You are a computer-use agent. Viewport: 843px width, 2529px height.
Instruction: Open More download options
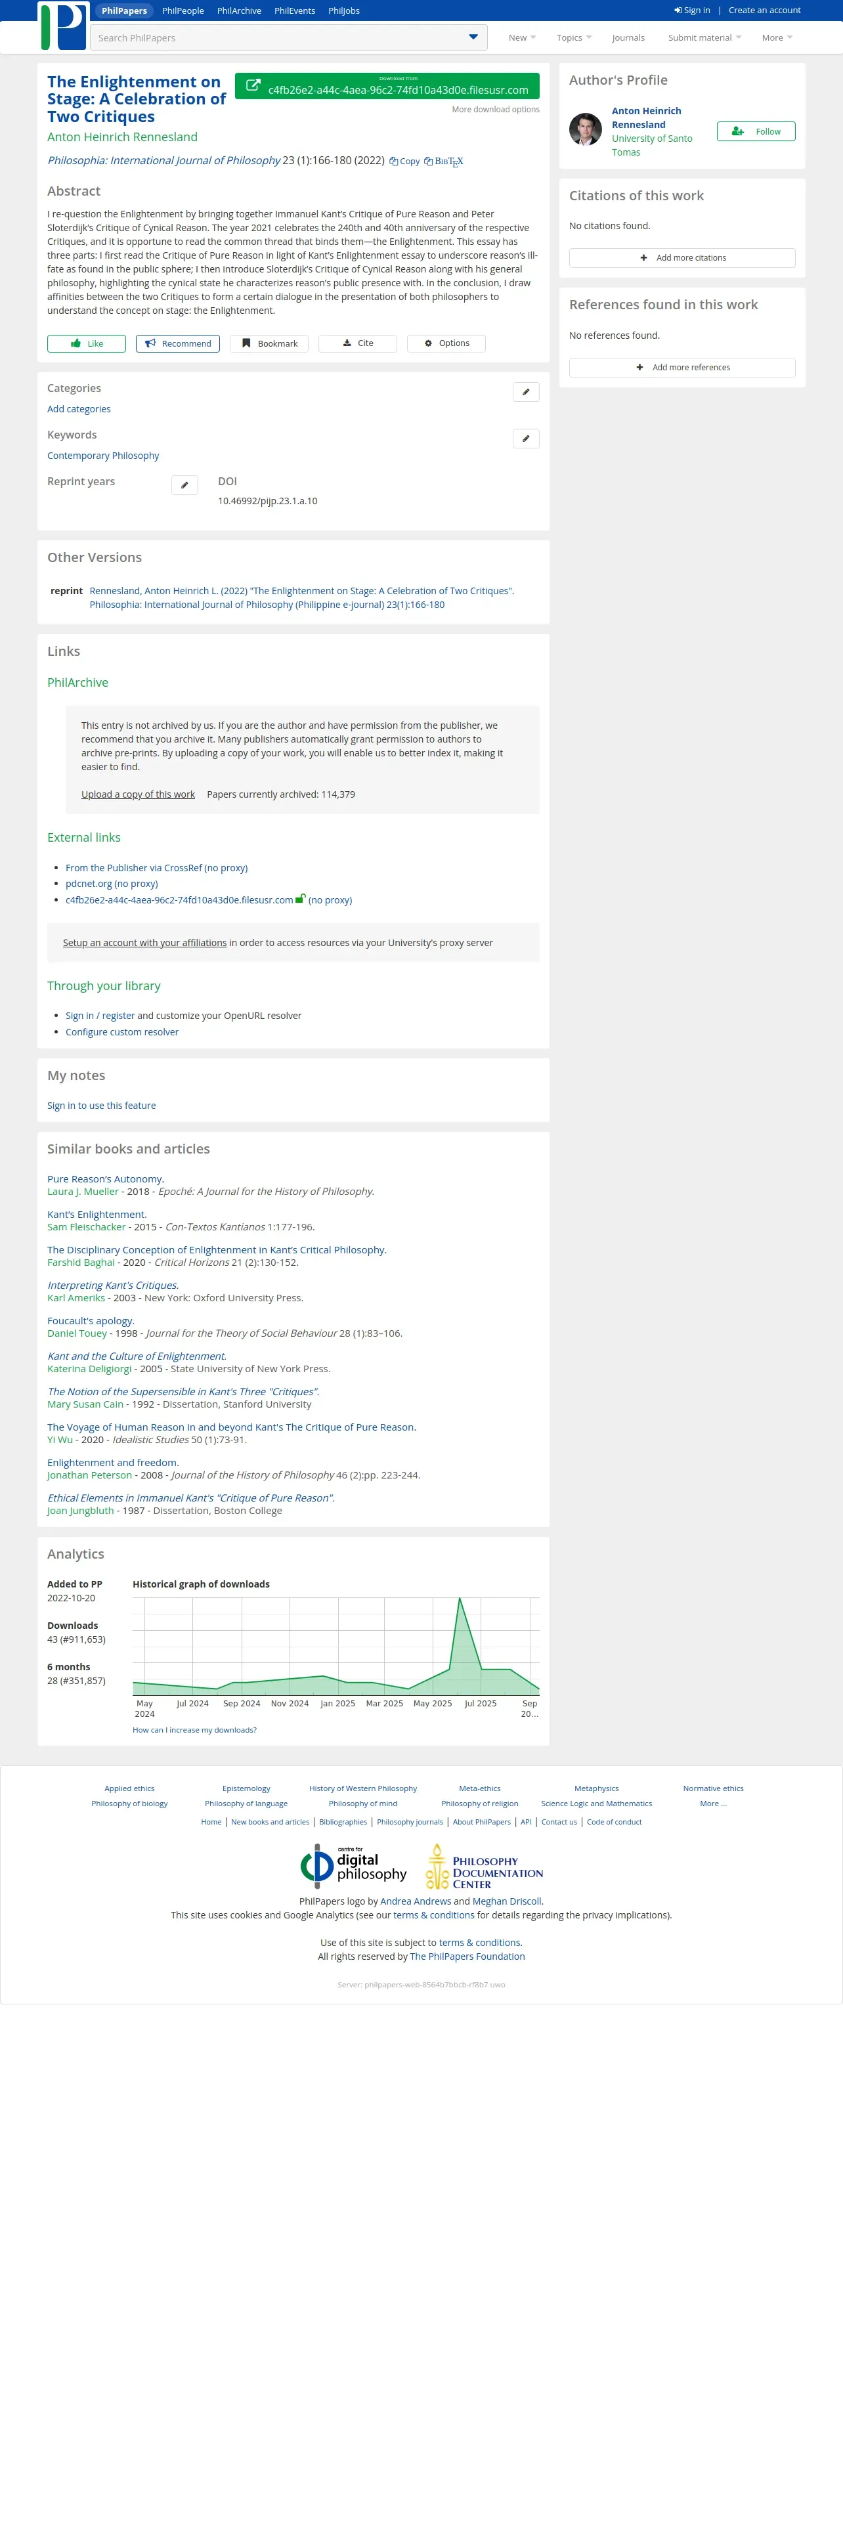[x=496, y=109]
